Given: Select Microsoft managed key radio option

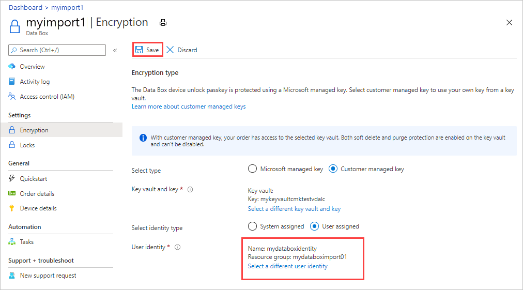Looking at the screenshot, I should (253, 169).
